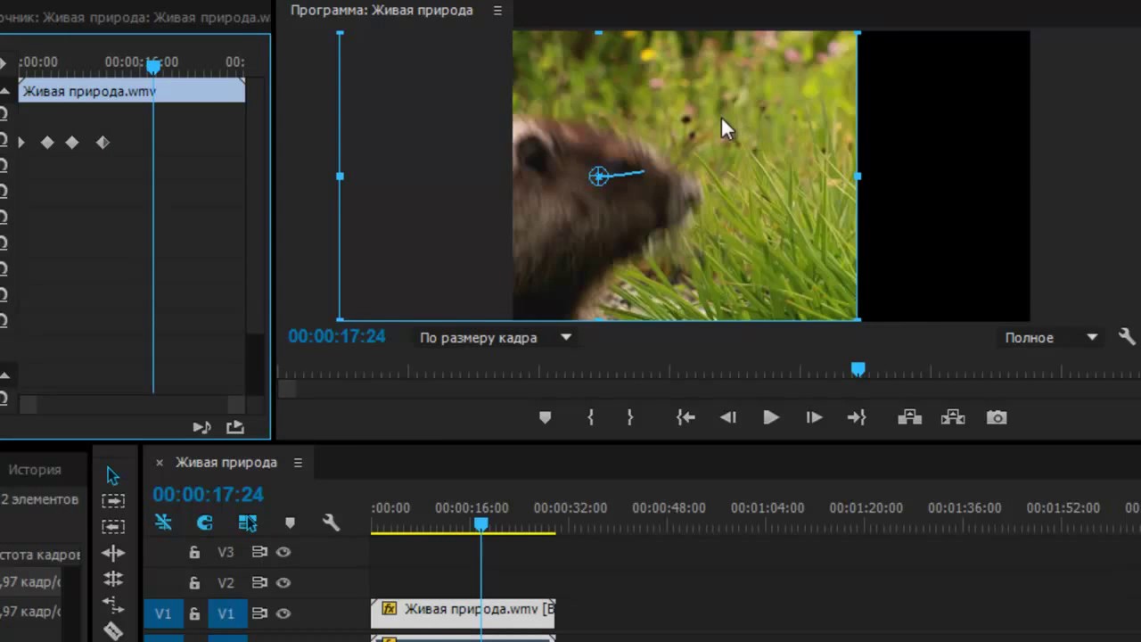
Task: Select V2 track target
Action: click(x=226, y=583)
